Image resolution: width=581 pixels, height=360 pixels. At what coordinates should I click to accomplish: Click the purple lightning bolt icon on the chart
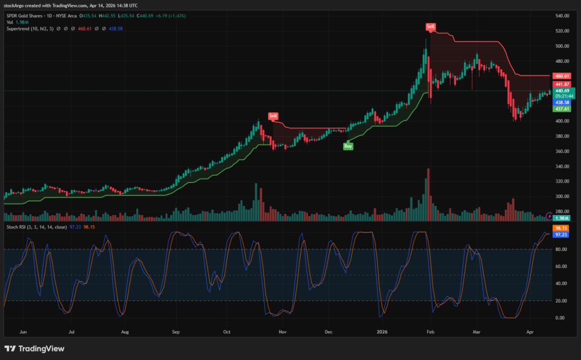pyautogui.click(x=548, y=215)
